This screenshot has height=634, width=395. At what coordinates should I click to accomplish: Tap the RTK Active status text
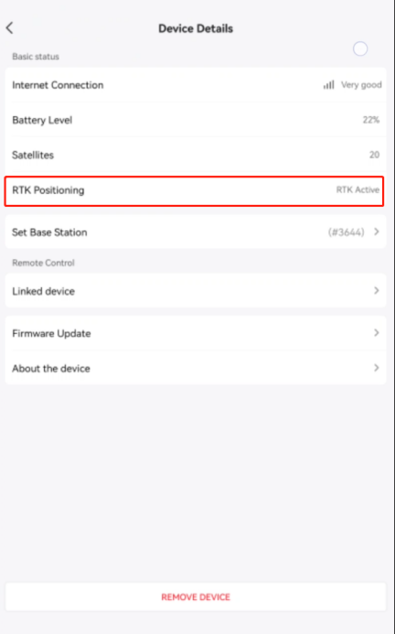pyautogui.click(x=358, y=190)
